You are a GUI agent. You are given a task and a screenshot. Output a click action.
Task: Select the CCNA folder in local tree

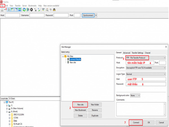point(16,118)
